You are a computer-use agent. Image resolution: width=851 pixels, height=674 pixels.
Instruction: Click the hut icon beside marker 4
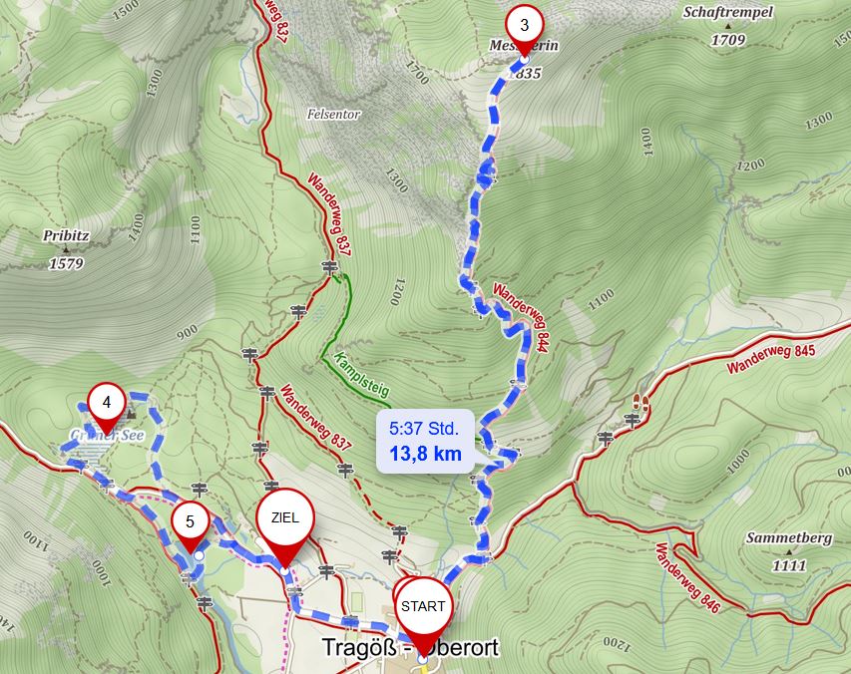[131, 415]
